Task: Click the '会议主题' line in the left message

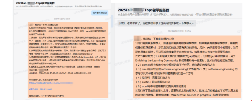Action: [39, 70]
